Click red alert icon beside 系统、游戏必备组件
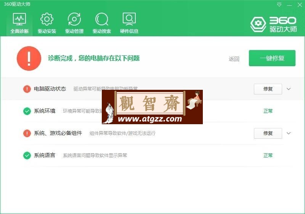 coord(27,133)
